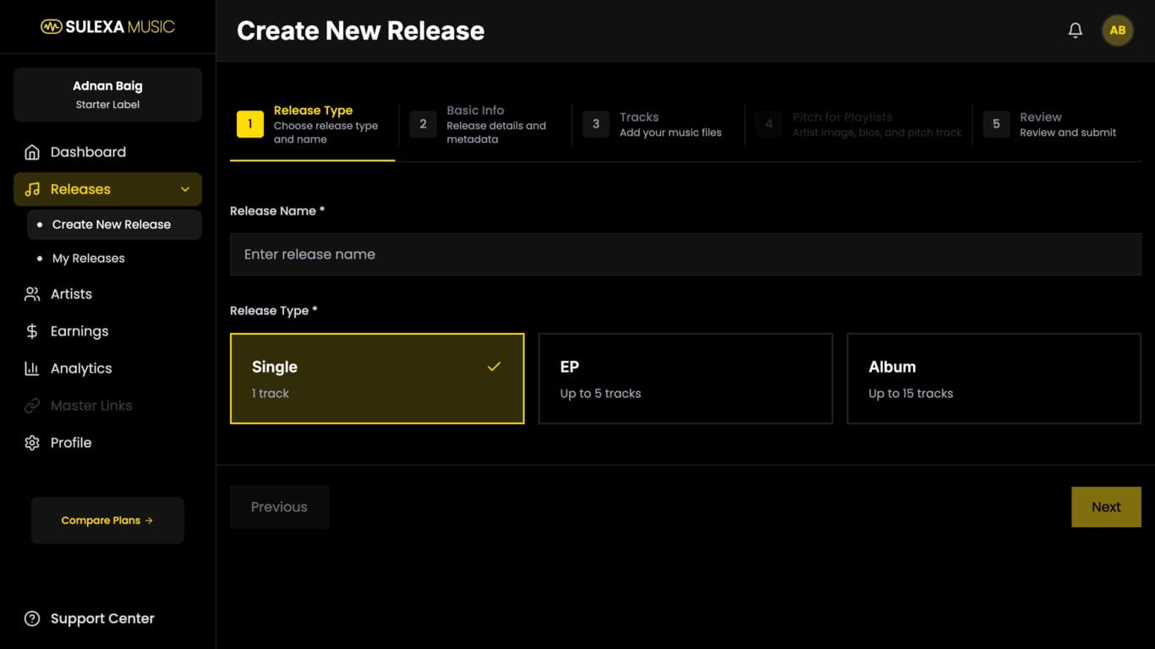Click the 'Release Name *' field label
The width and height of the screenshot is (1155, 649).
click(x=277, y=211)
